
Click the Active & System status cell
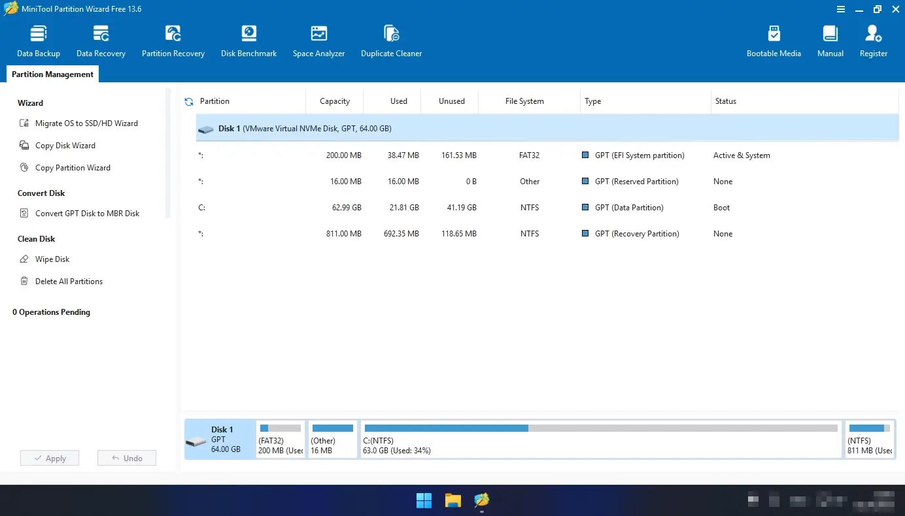tap(742, 155)
